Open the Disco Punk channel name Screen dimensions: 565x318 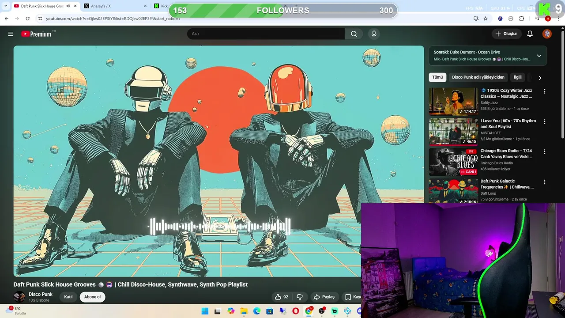click(x=41, y=294)
